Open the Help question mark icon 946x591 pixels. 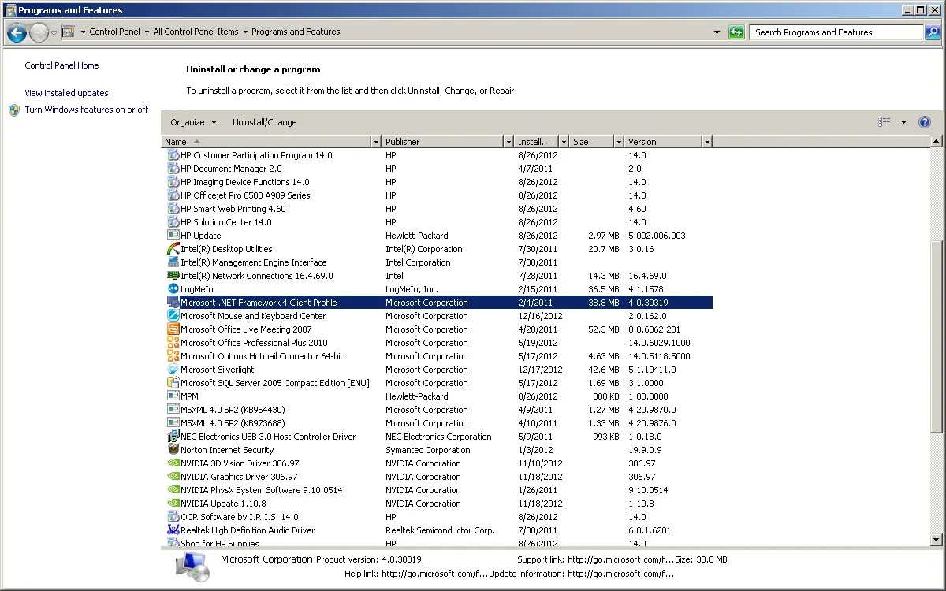pos(925,122)
